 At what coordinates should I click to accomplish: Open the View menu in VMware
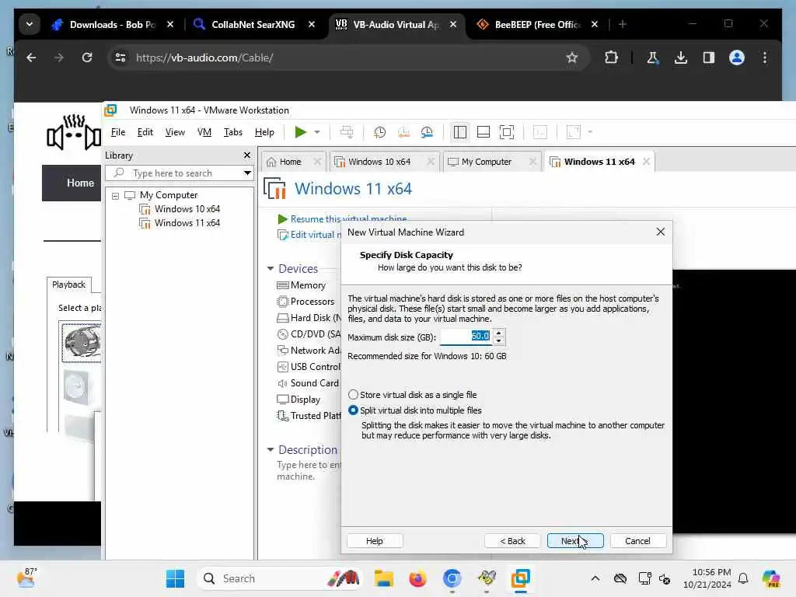[x=175, y=132]
